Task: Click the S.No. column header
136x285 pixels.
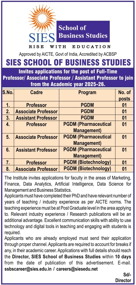Action: click(8, 92)
